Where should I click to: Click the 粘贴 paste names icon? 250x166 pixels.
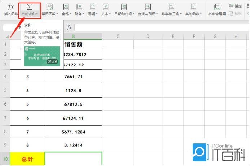pos(231,14)
